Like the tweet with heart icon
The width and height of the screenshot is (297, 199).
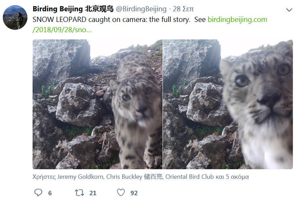[x=121, y=193]
